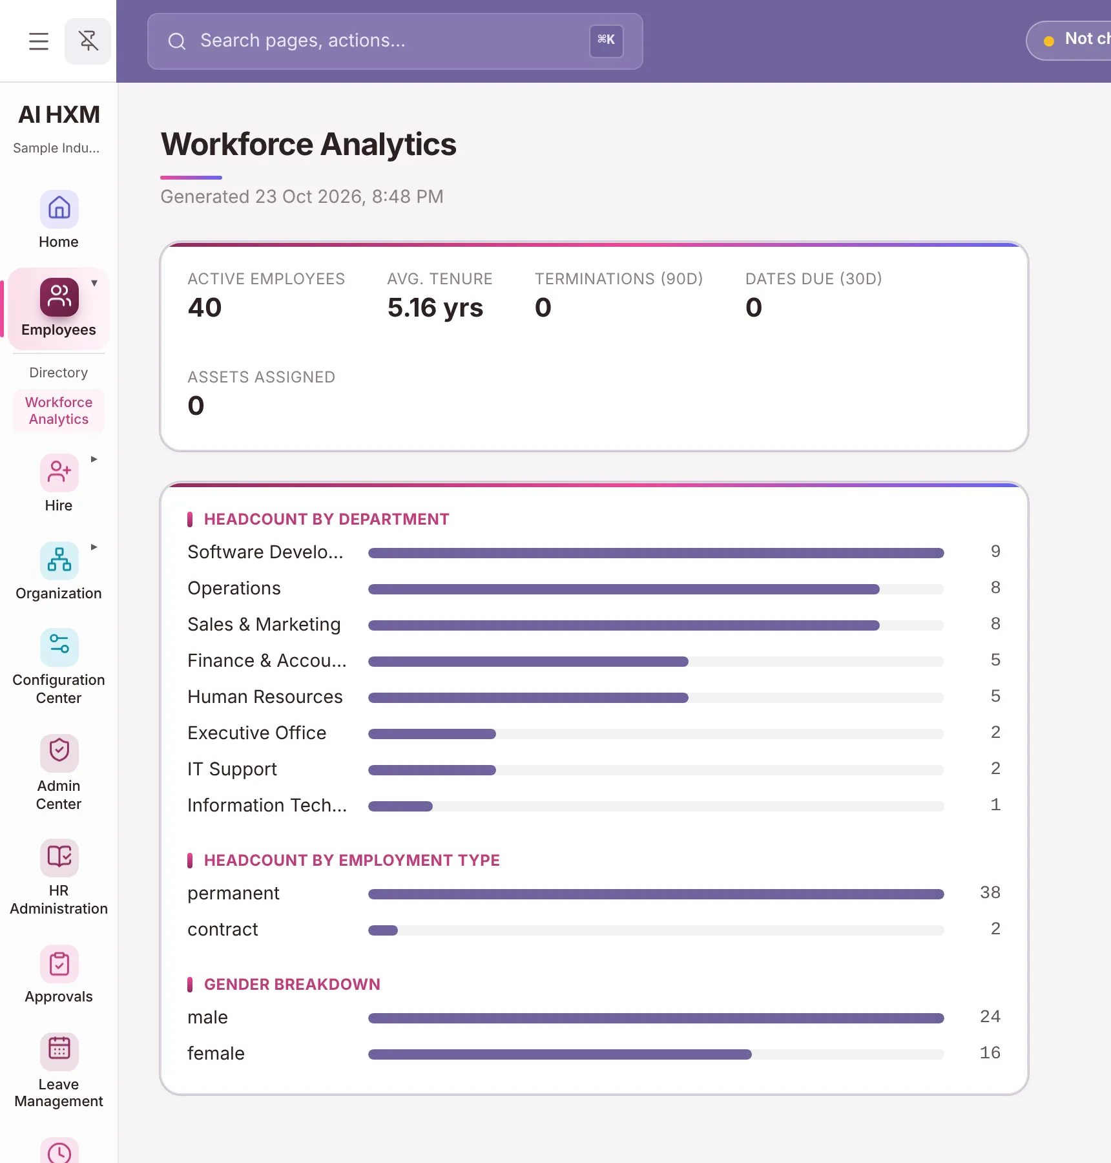Viewport: 1111px width, 1163px height.
Task: Expand the Organization submenu arrow
Action: [94, 547]
